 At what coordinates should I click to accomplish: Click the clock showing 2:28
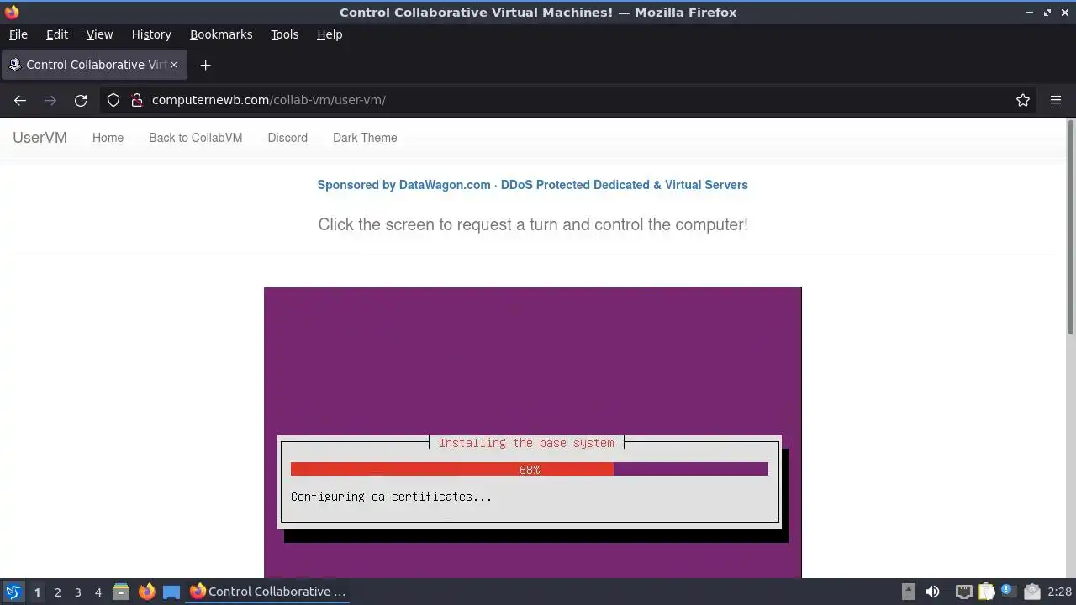click(x=1059, y=592)
